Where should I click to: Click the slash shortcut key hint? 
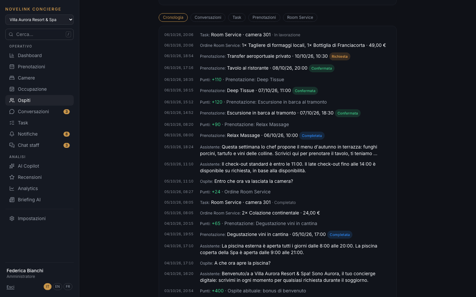68,34
